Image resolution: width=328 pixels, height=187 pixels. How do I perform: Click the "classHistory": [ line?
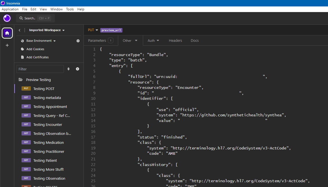click(x=157, y=165)
